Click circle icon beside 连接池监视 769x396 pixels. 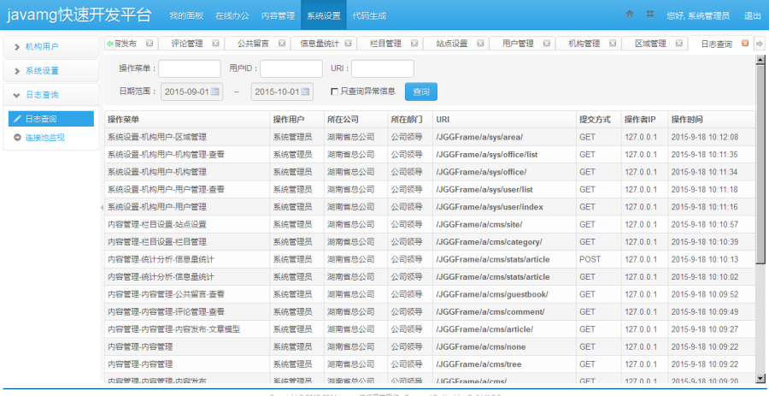(17, 138)
